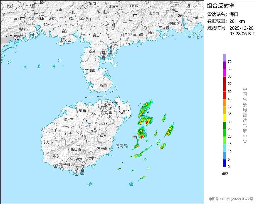Click the 美兰区 label near Haikou
The image size is (257, 204).
(113, 104)
